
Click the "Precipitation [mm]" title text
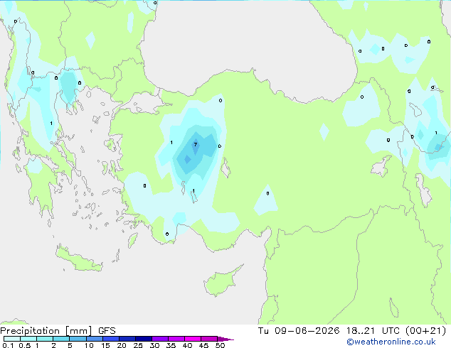pyautogui.click(x=46, y=331)
